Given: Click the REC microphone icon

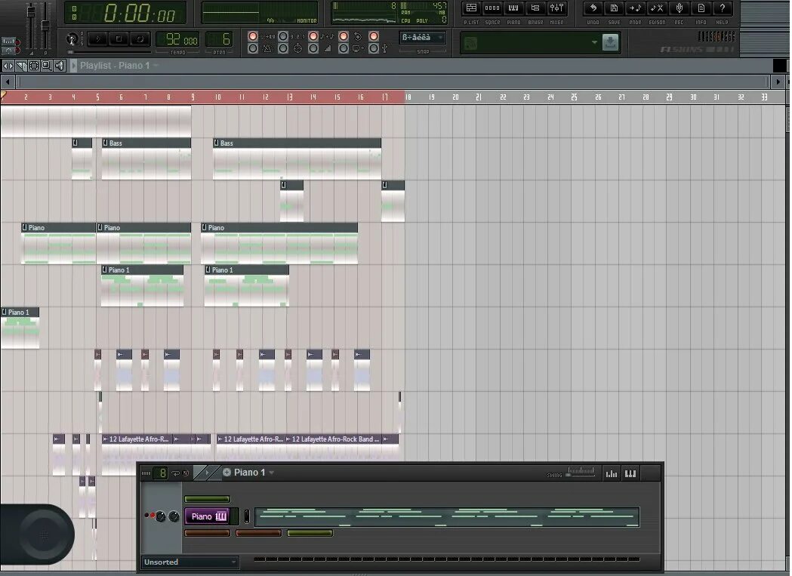Looking at the screenshot, I should tap(680, 8).
